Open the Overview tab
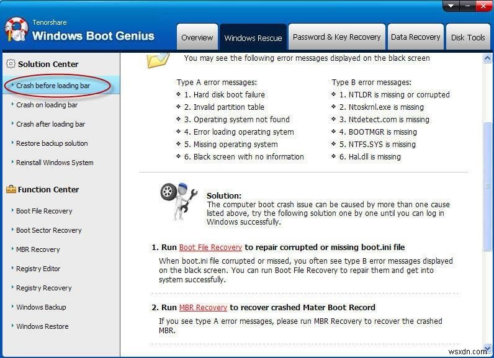 (197, 37)
